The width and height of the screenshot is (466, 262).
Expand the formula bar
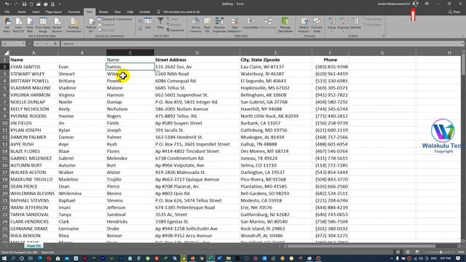coord(463,44)
